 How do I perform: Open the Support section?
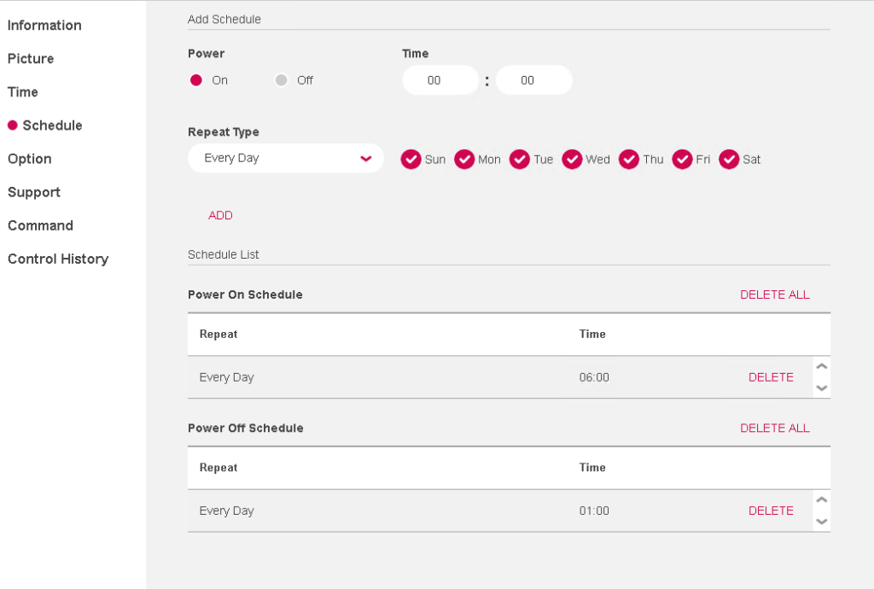(x=34, y=192)
